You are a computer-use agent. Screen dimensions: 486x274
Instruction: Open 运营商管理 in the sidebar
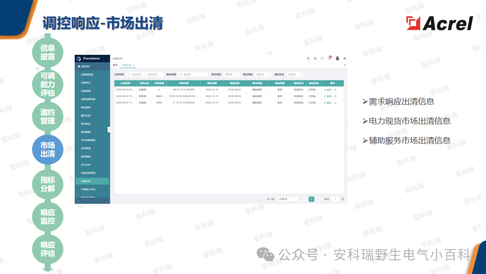[x=87, y=75]
